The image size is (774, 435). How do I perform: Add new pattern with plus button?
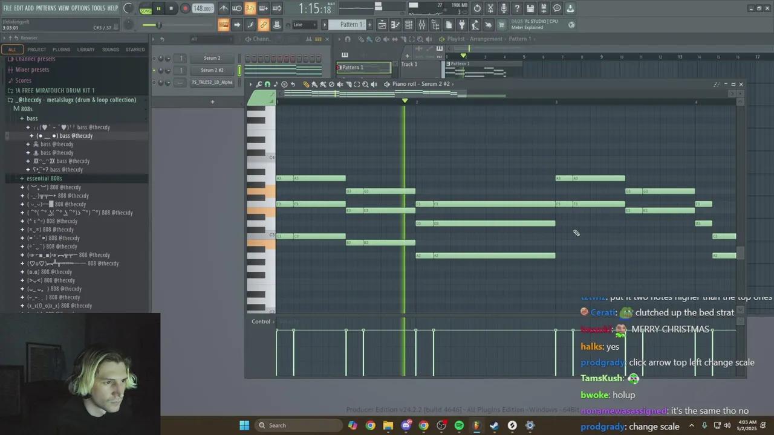pyautogui.click(x=369, y=25)
